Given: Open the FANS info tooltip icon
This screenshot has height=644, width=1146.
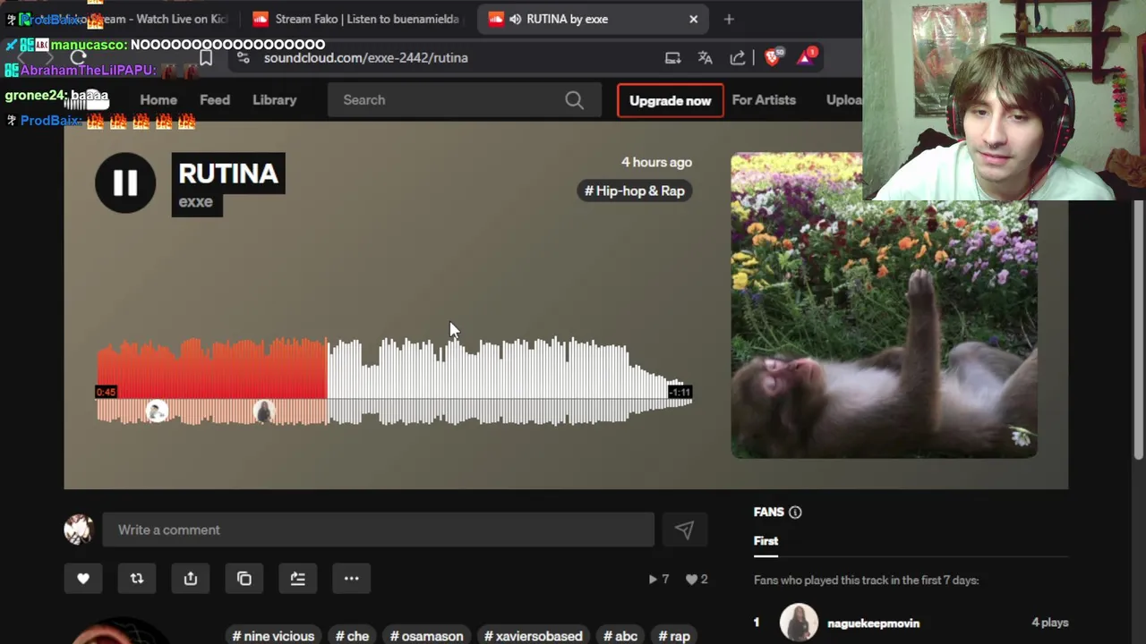Looking at the screenshot, I should coord(795,513).
